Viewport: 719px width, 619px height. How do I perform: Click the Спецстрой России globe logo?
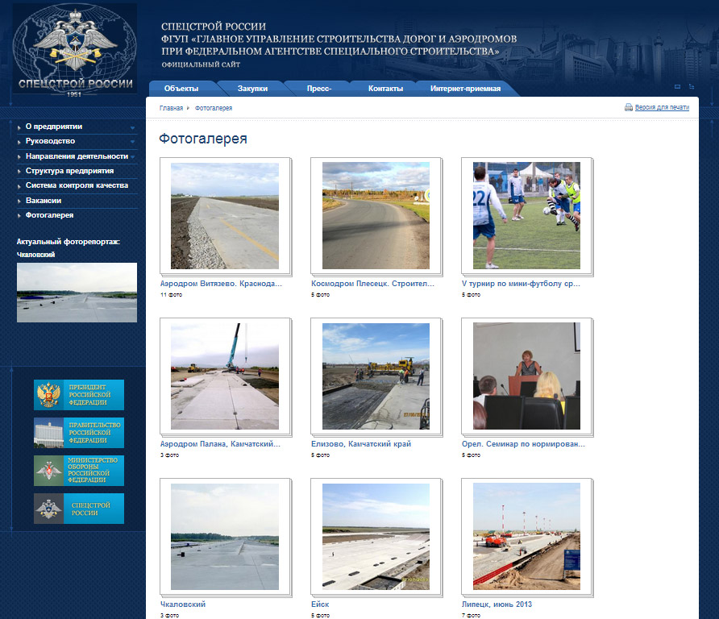[74, 48]
